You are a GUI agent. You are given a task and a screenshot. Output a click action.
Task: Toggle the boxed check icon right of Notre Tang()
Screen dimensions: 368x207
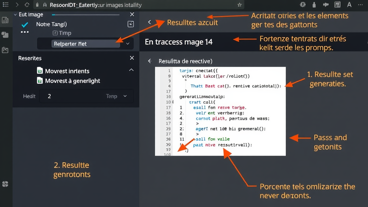tap(131, 24)
